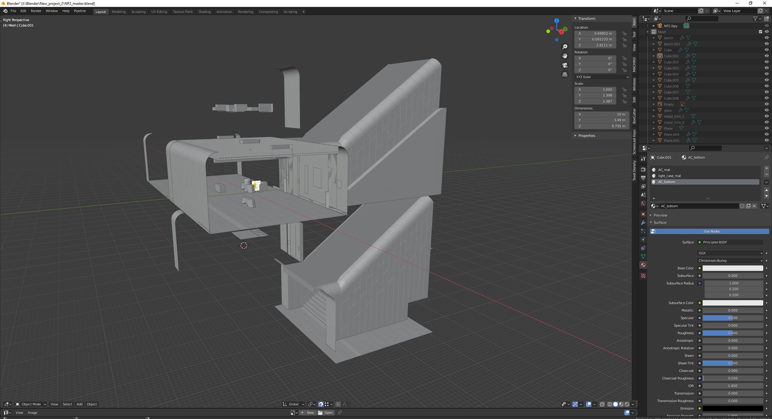Screen dimensions: 772x419
Task: Switch to the Shading workspace tab
Action: click(x=205, y=12)
